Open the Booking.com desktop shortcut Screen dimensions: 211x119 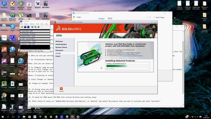click(4, 39)
